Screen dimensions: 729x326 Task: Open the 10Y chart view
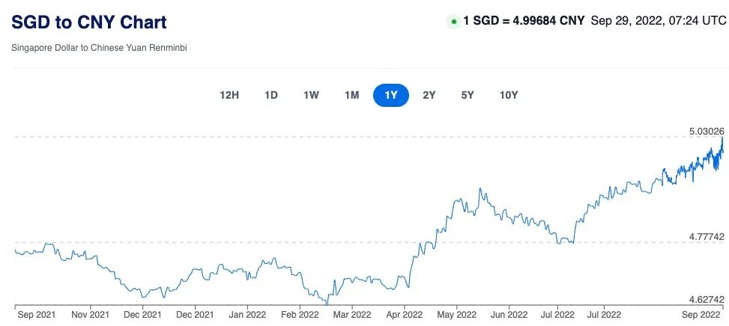(509, 95)
